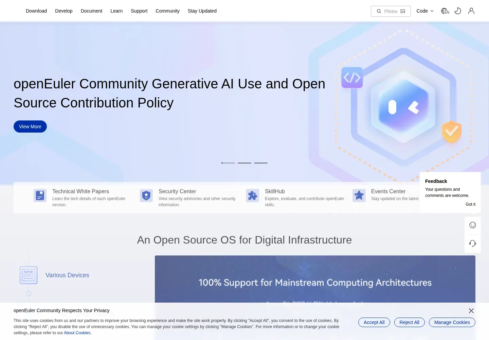The height and width of the screenshot is (340, 489).
Task: Open the Support menu
Action: coord(139,11)
